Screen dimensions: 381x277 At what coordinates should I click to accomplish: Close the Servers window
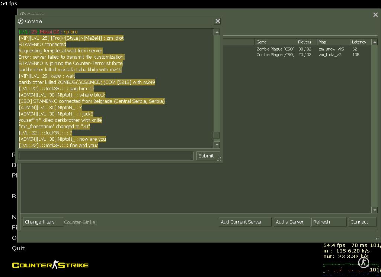375,15
